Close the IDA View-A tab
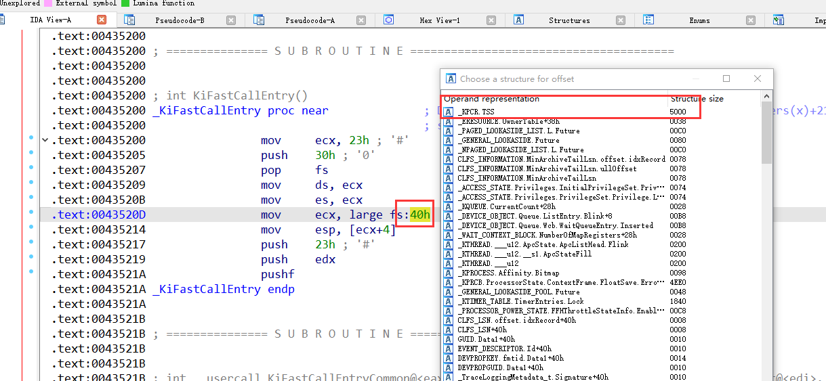Viewport: 826px width, 381px height. coord(102,20)
